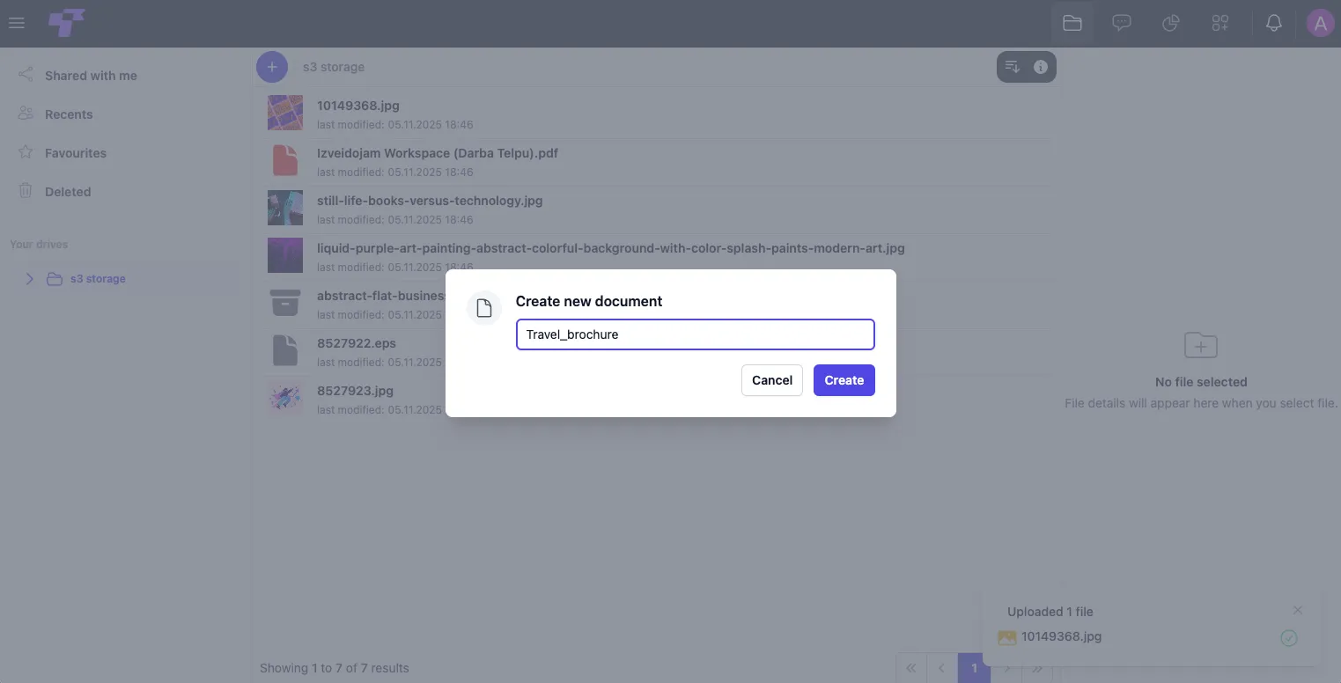Open the files folder icon in header
1341x683 pixels.
point(1072,24)
